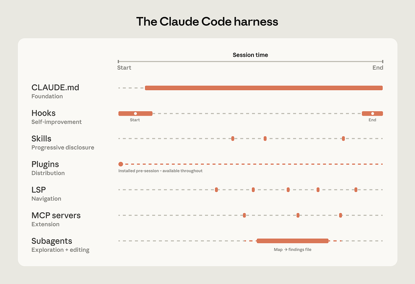The height and width of the screenshot is (284, 415).
Task: Click the middle MCP servers marker
Action: pyautogui.click(x=298, y=215)
